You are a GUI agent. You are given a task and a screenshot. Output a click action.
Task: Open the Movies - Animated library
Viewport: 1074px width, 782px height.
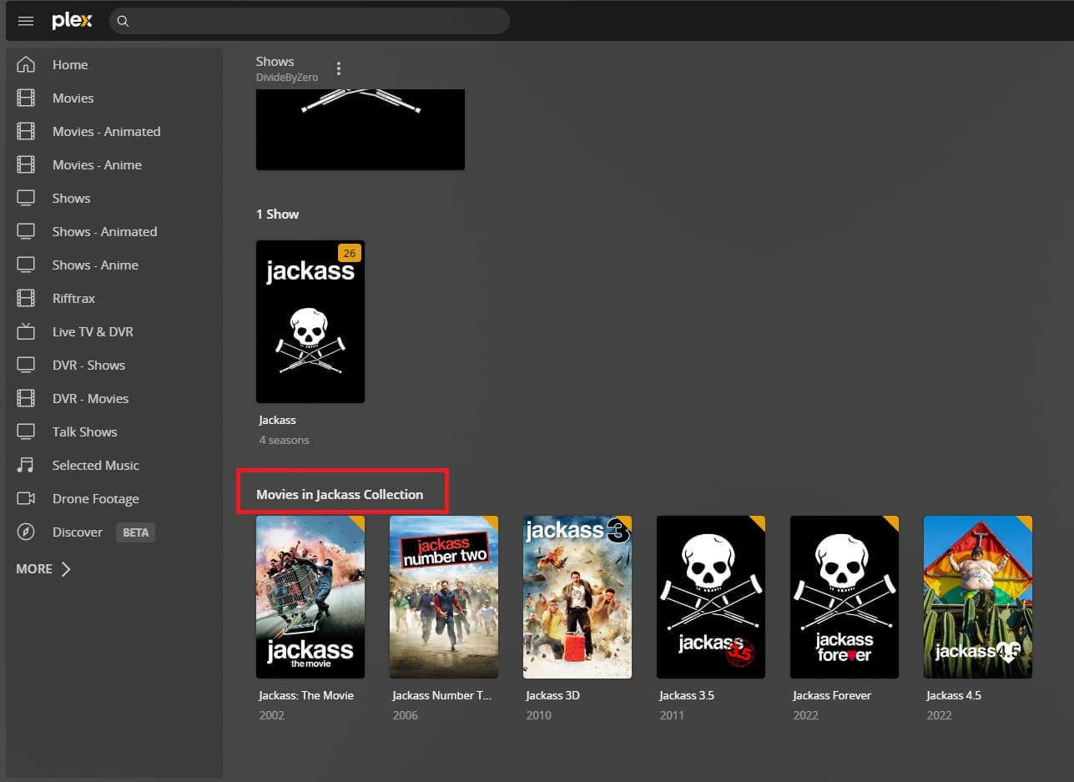pos(106,131)
